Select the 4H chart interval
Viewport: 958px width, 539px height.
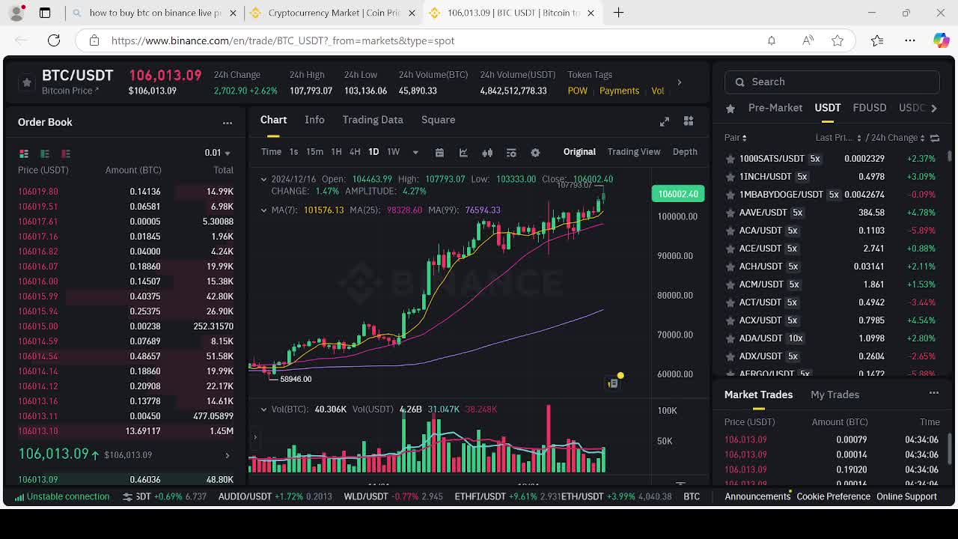pyautogui.click(x=355, y=152)
